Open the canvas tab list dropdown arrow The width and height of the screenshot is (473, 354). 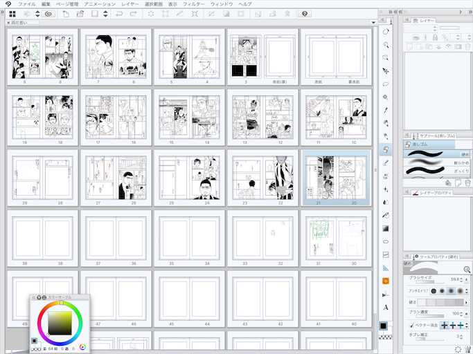click(x=373, y=23)
